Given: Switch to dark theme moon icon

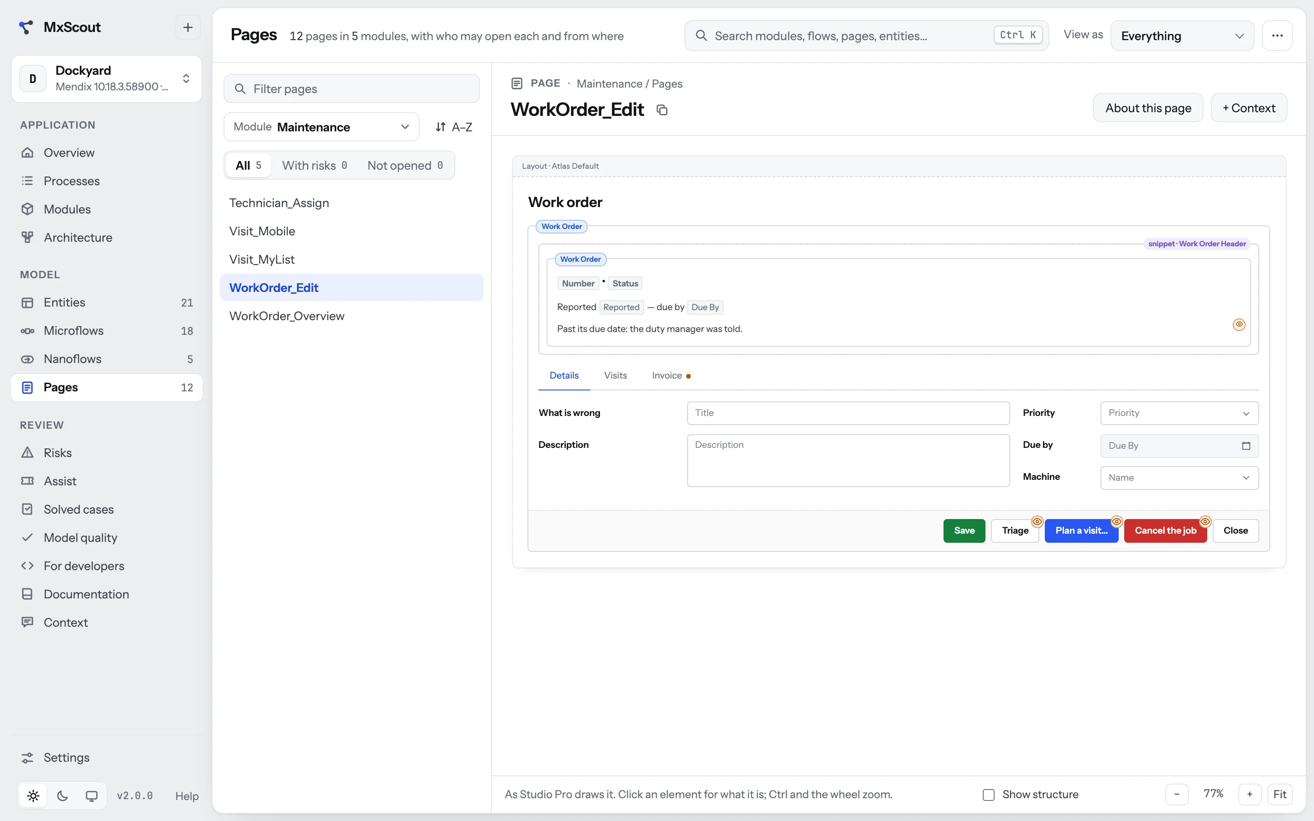Looking at the screenshot, I should [63, 795].
